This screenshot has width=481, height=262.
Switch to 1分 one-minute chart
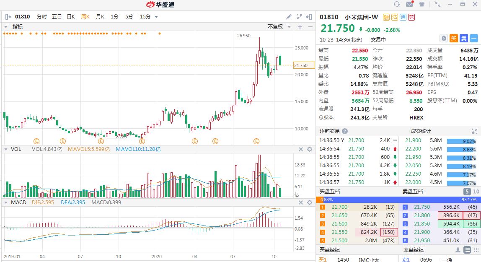114,17
